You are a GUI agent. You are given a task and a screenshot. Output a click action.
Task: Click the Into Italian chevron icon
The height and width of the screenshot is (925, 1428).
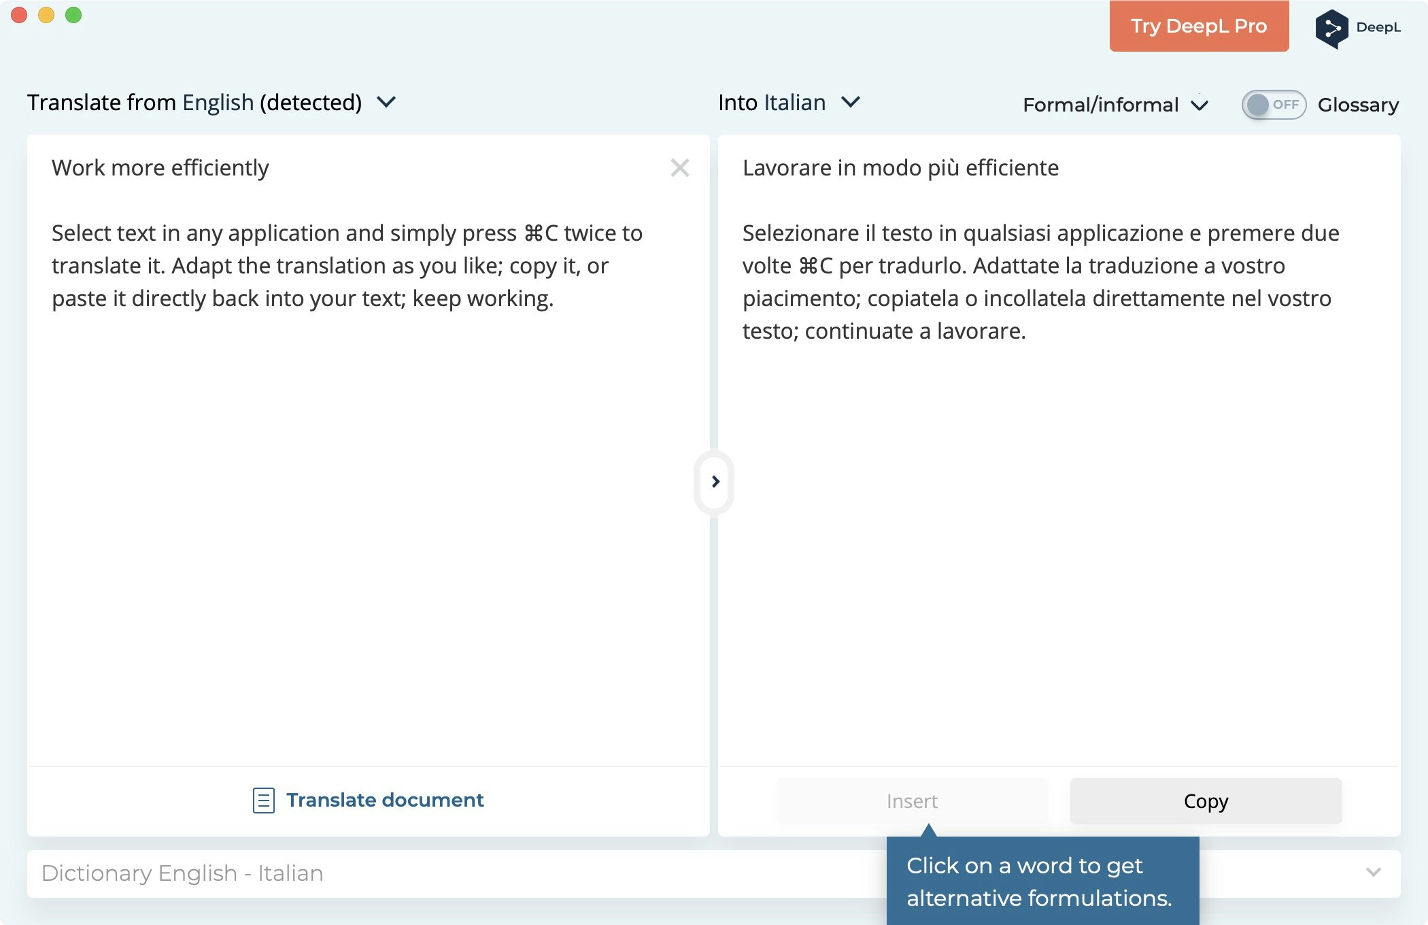point(850,103)
